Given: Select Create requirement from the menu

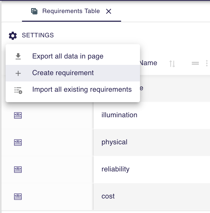Looking at the screenshot, I should tap(63, 73).
